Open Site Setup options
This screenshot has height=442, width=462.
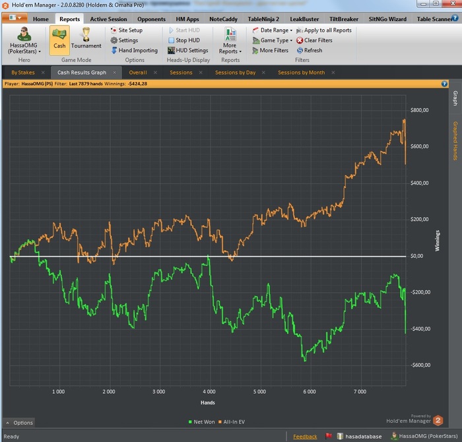127,30
